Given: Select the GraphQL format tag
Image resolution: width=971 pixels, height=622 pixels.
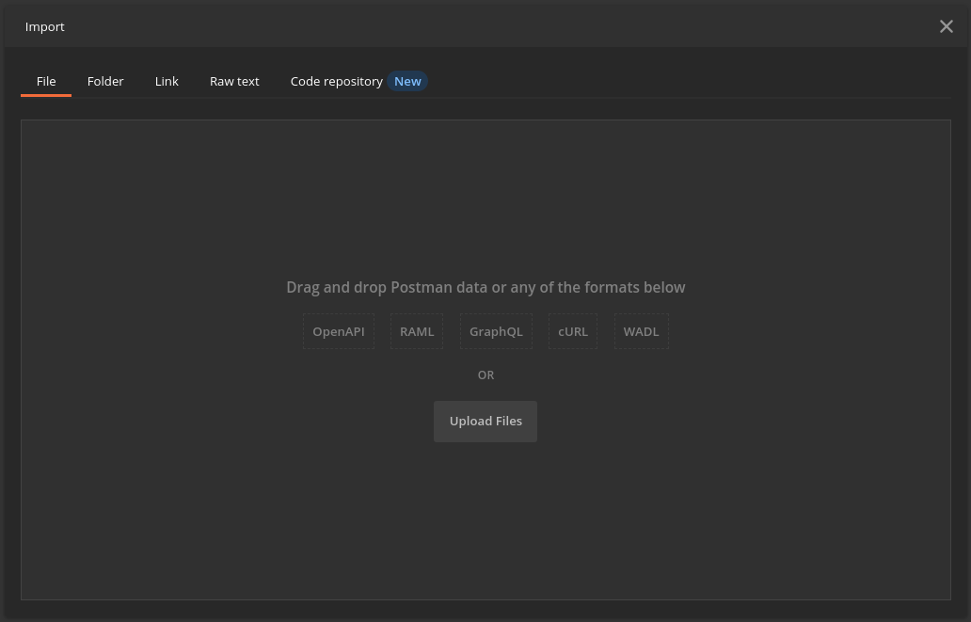Looking at the screenshot, I should [496, 331].
